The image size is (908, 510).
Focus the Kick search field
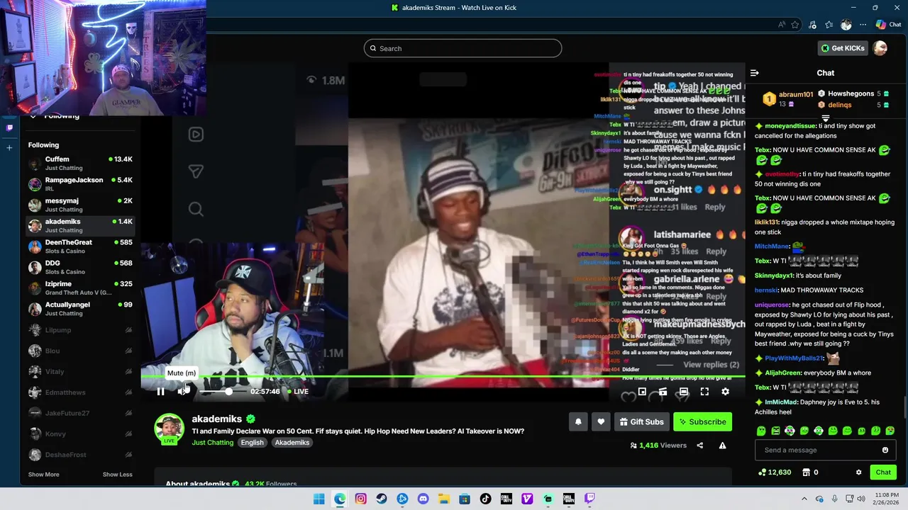tap(463, 48)
